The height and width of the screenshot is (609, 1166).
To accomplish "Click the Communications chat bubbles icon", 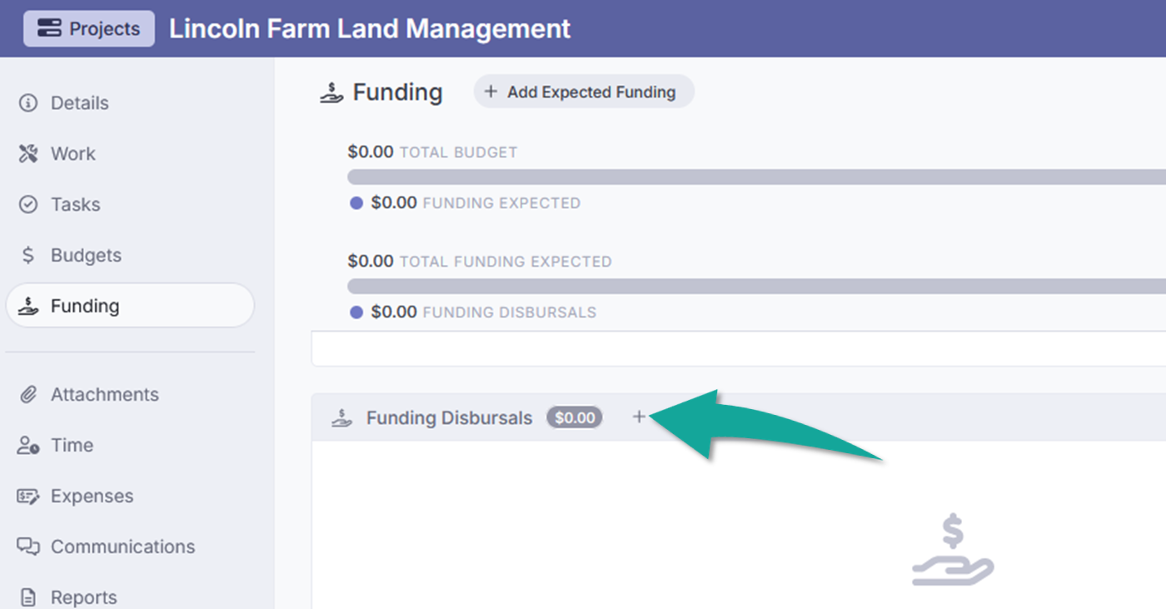I will coord(28,547).
